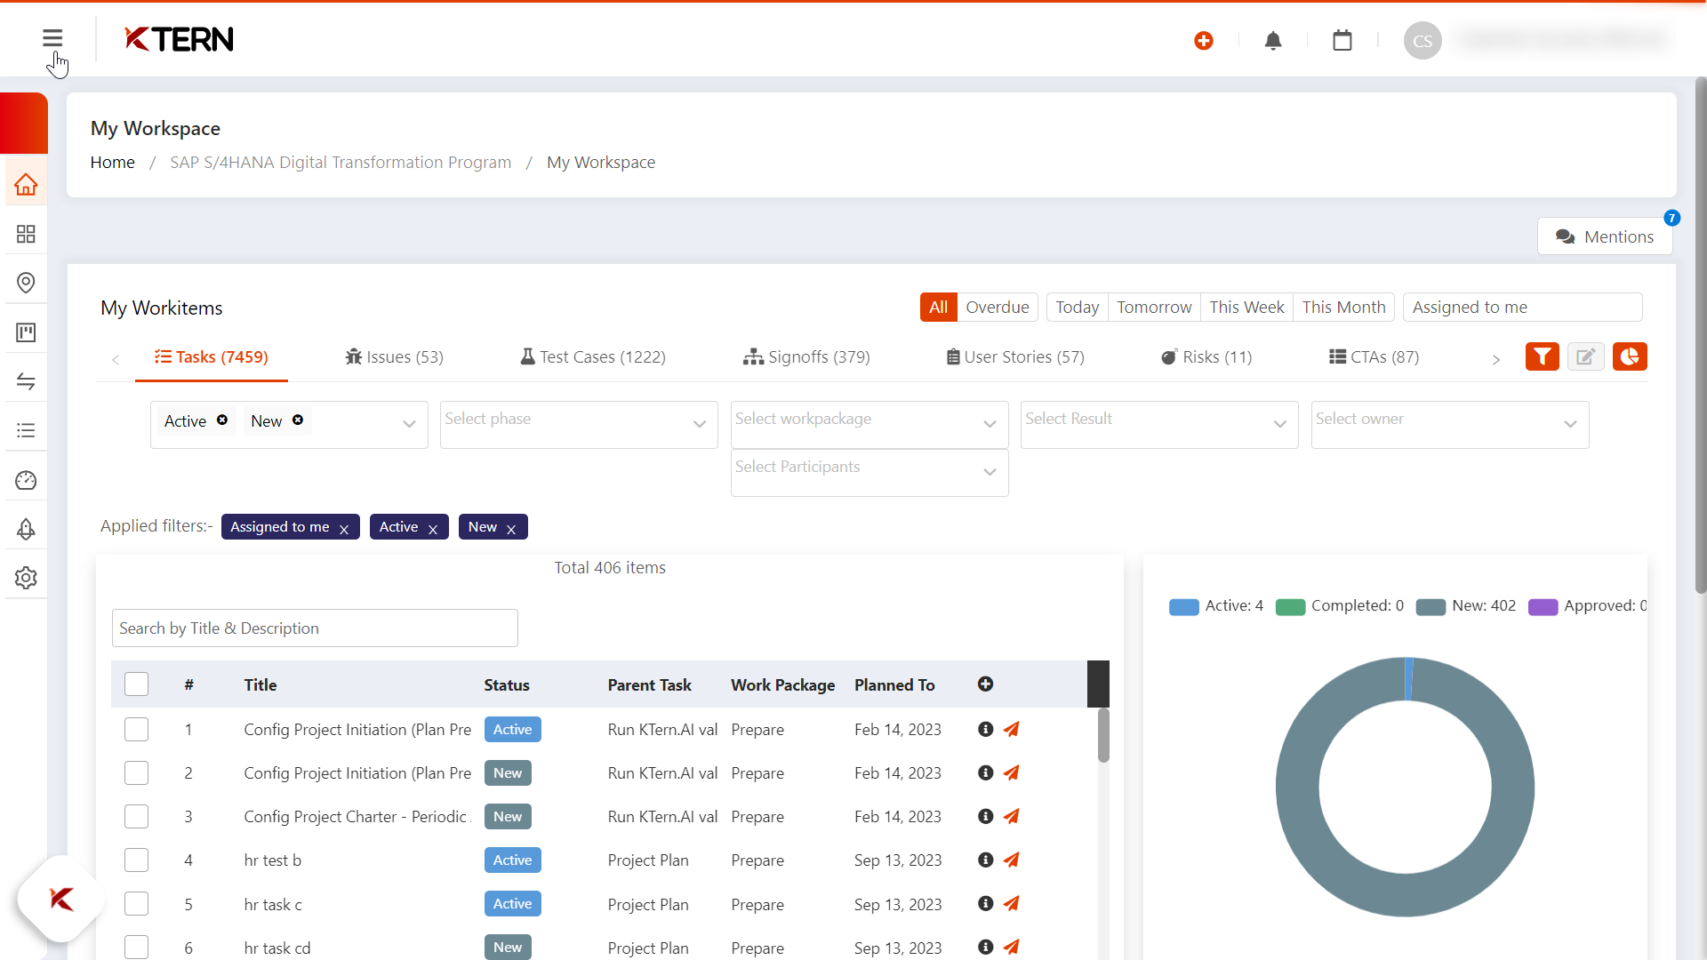Open the Select workpackage dropdown
This screenshot has height=960, width=1707.
870,424
